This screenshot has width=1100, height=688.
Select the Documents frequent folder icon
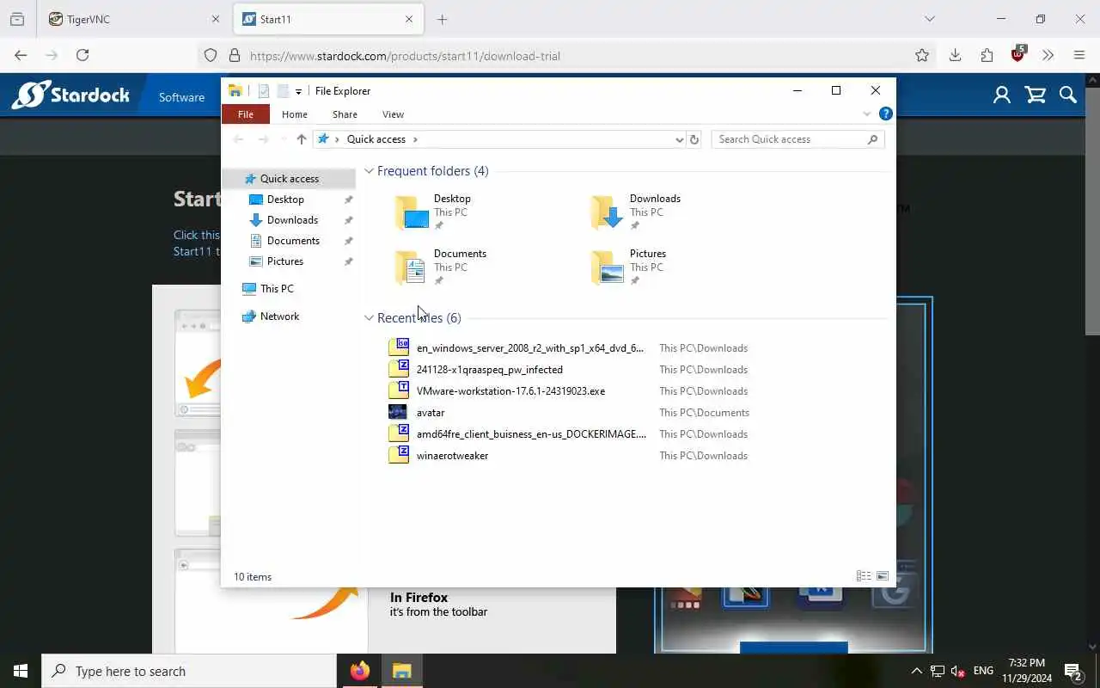coord(412,267)
